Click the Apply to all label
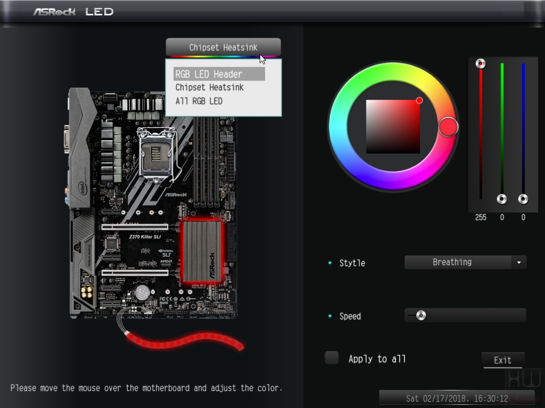This screenshot has width=545, height=408. tap(377, 359)
